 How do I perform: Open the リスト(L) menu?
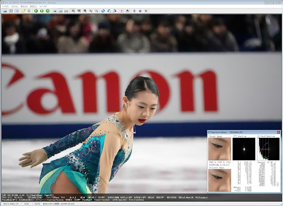pos(15,6)
